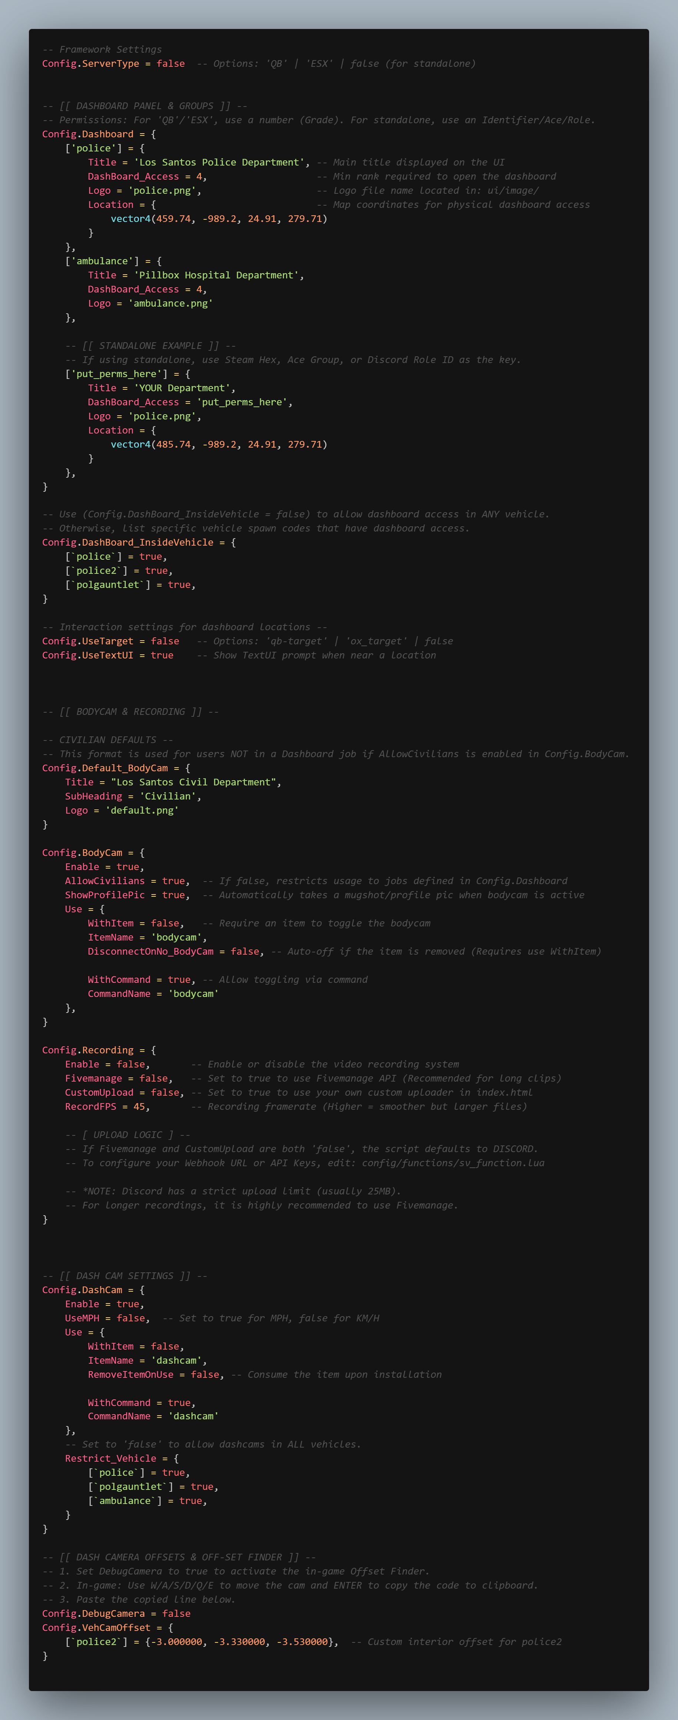Click the SubHeading = 'Civilian' line
This screenshot has height=1720, width=678.
coord(133,796)
